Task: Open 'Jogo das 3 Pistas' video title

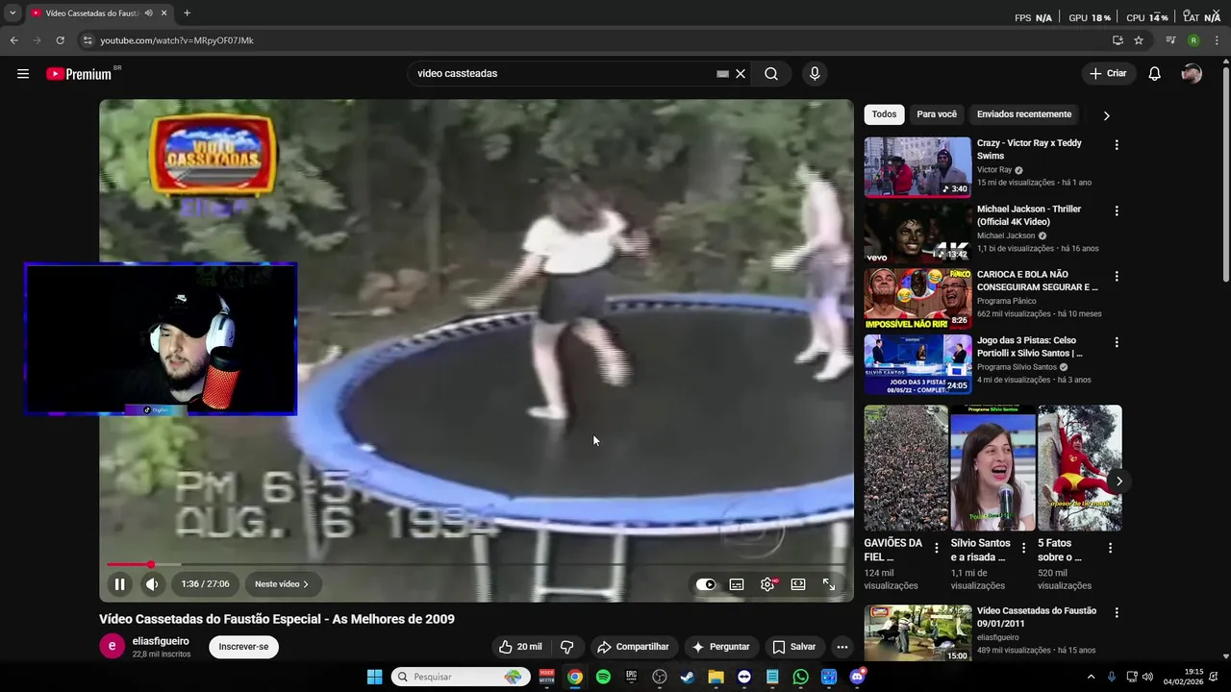Action: click(x=1029, y=347)
